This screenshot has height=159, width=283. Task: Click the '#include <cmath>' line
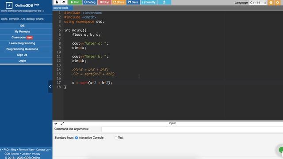(x=80, y=17)
